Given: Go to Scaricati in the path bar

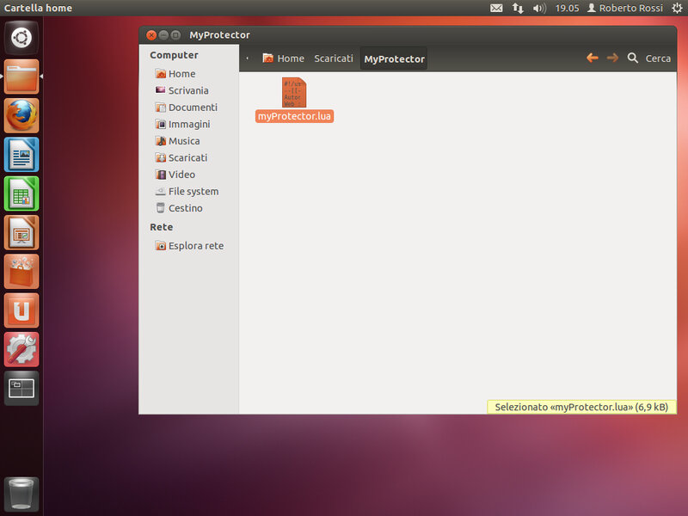Looking at the screenshot, I should pos(333,58).
